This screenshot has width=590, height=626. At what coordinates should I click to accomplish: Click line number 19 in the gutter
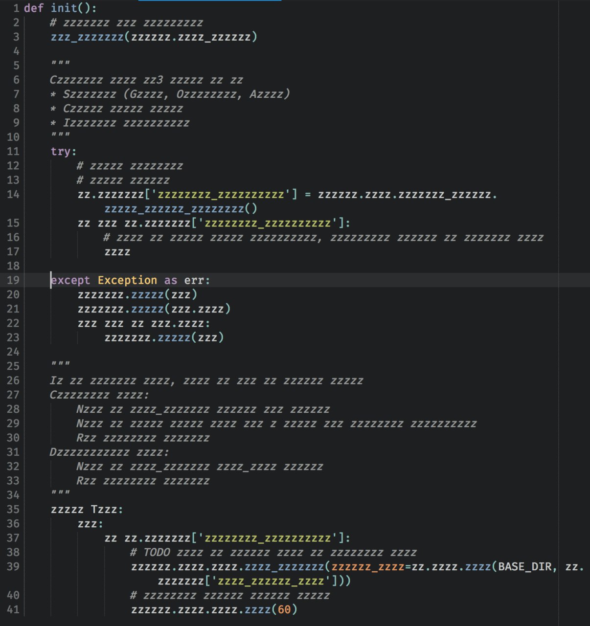click(x=13, y=280)
